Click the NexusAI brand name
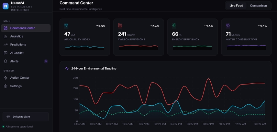 coord(18,3)
